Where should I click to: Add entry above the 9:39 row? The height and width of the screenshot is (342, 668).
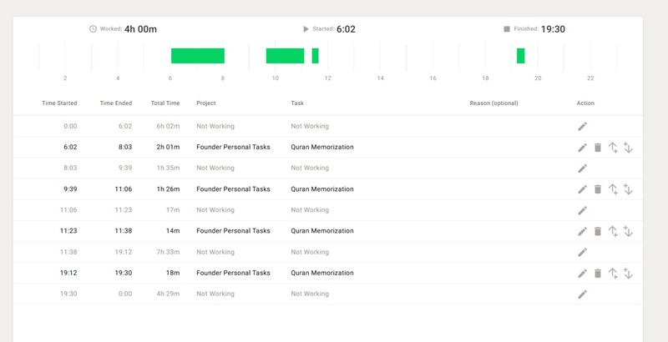pyautogui.click(x=613, y=189)
